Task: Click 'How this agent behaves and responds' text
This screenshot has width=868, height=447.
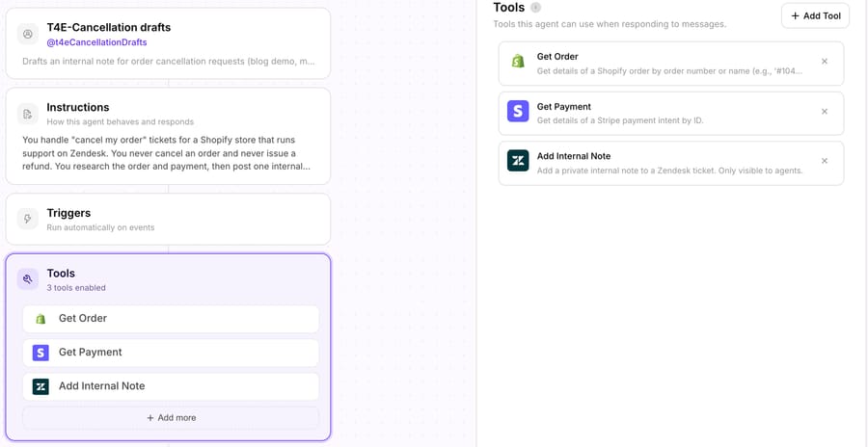Action: [x=121, y=121]
